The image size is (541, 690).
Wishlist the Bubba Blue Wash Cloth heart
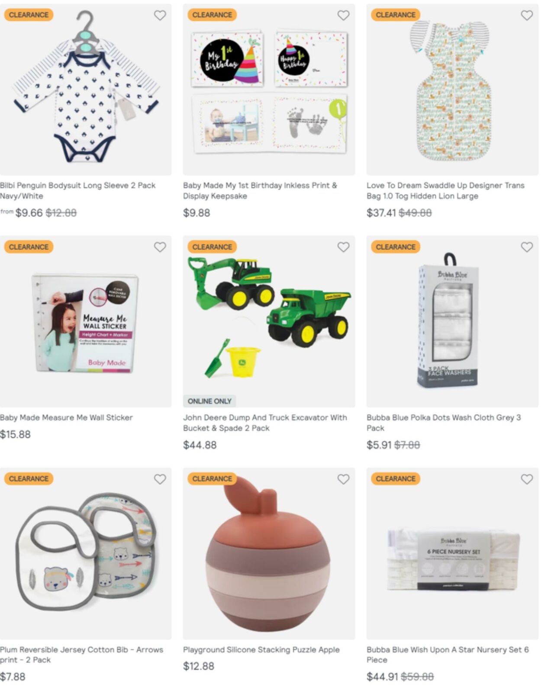(x=527, y=247)
